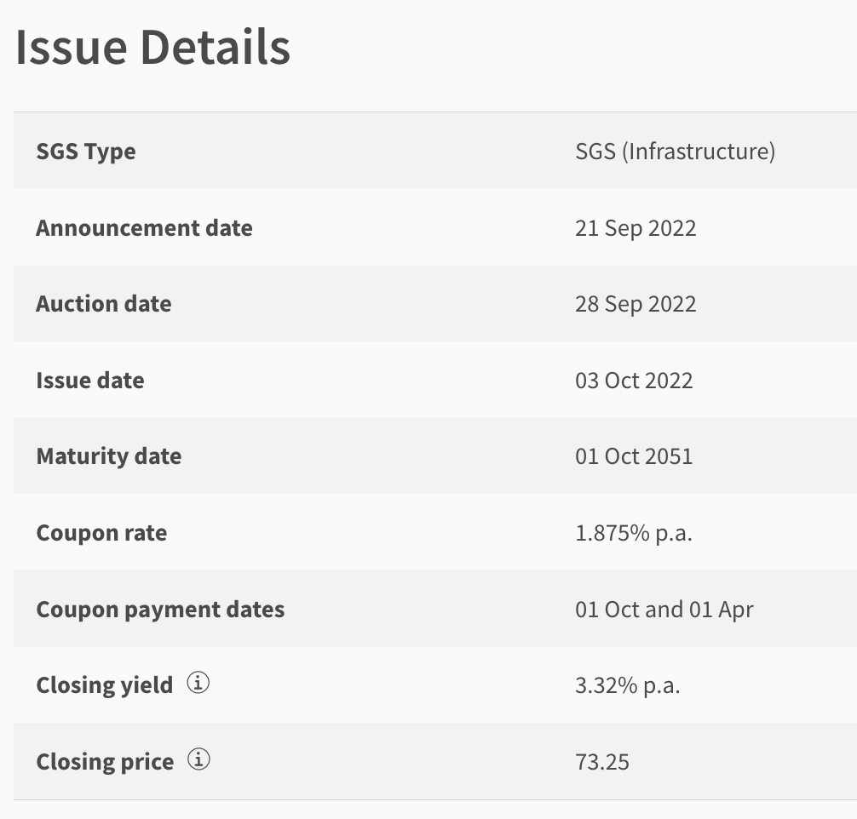This screenshot has width=857, height=819.
Task: Click the Closing yield label text
Action: click(105, 685)
